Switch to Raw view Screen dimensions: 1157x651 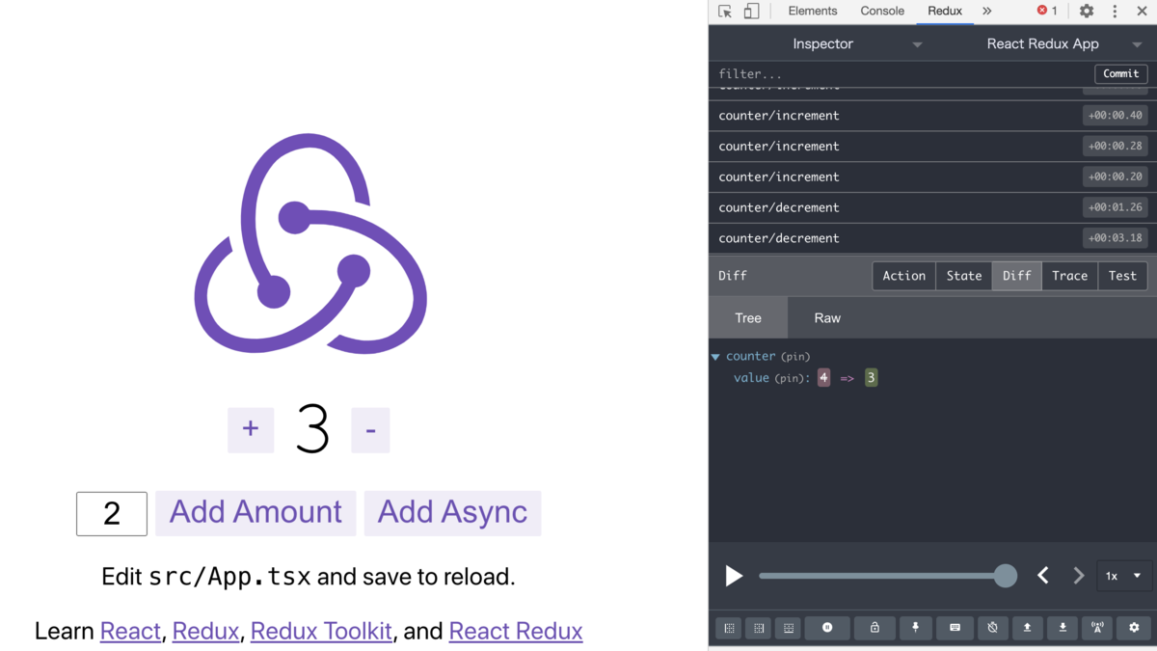pos(827,317)
